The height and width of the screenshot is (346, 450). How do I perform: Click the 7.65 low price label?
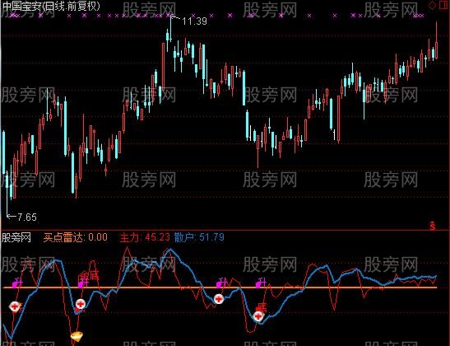(x=27, y=217)
